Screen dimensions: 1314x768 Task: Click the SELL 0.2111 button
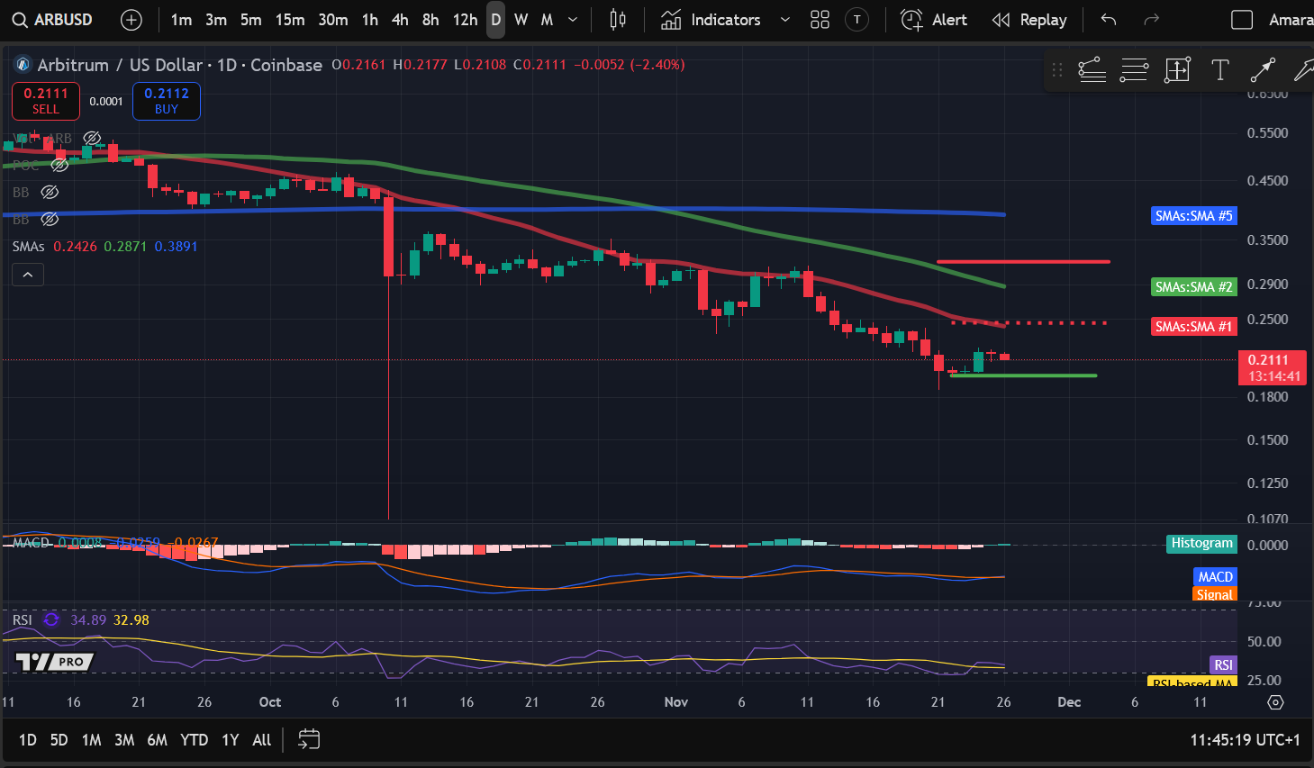[45, 101]
